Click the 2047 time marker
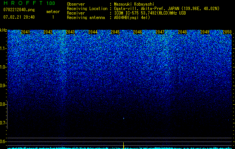The width and height of the screenshot is (235, 149). [160, 32]
